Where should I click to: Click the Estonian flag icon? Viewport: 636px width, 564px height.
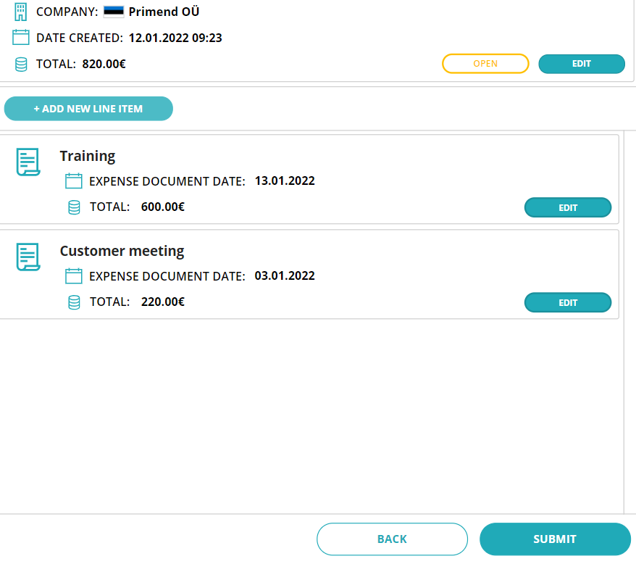[x=114, y=12]
